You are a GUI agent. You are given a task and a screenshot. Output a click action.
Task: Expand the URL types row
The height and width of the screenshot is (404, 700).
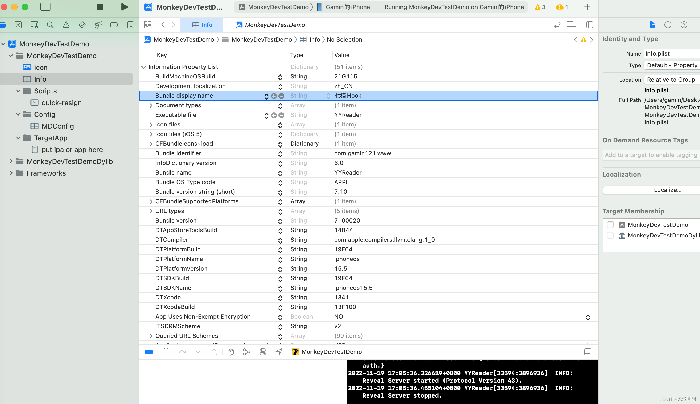151,211
